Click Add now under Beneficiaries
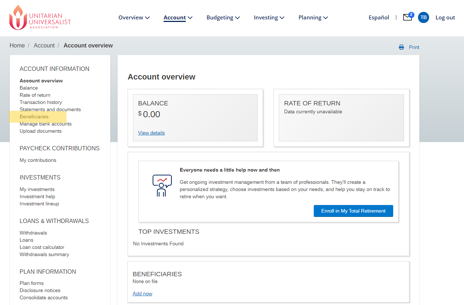The image size is (464, 305). pyautogui.click(x=142, y=293)
